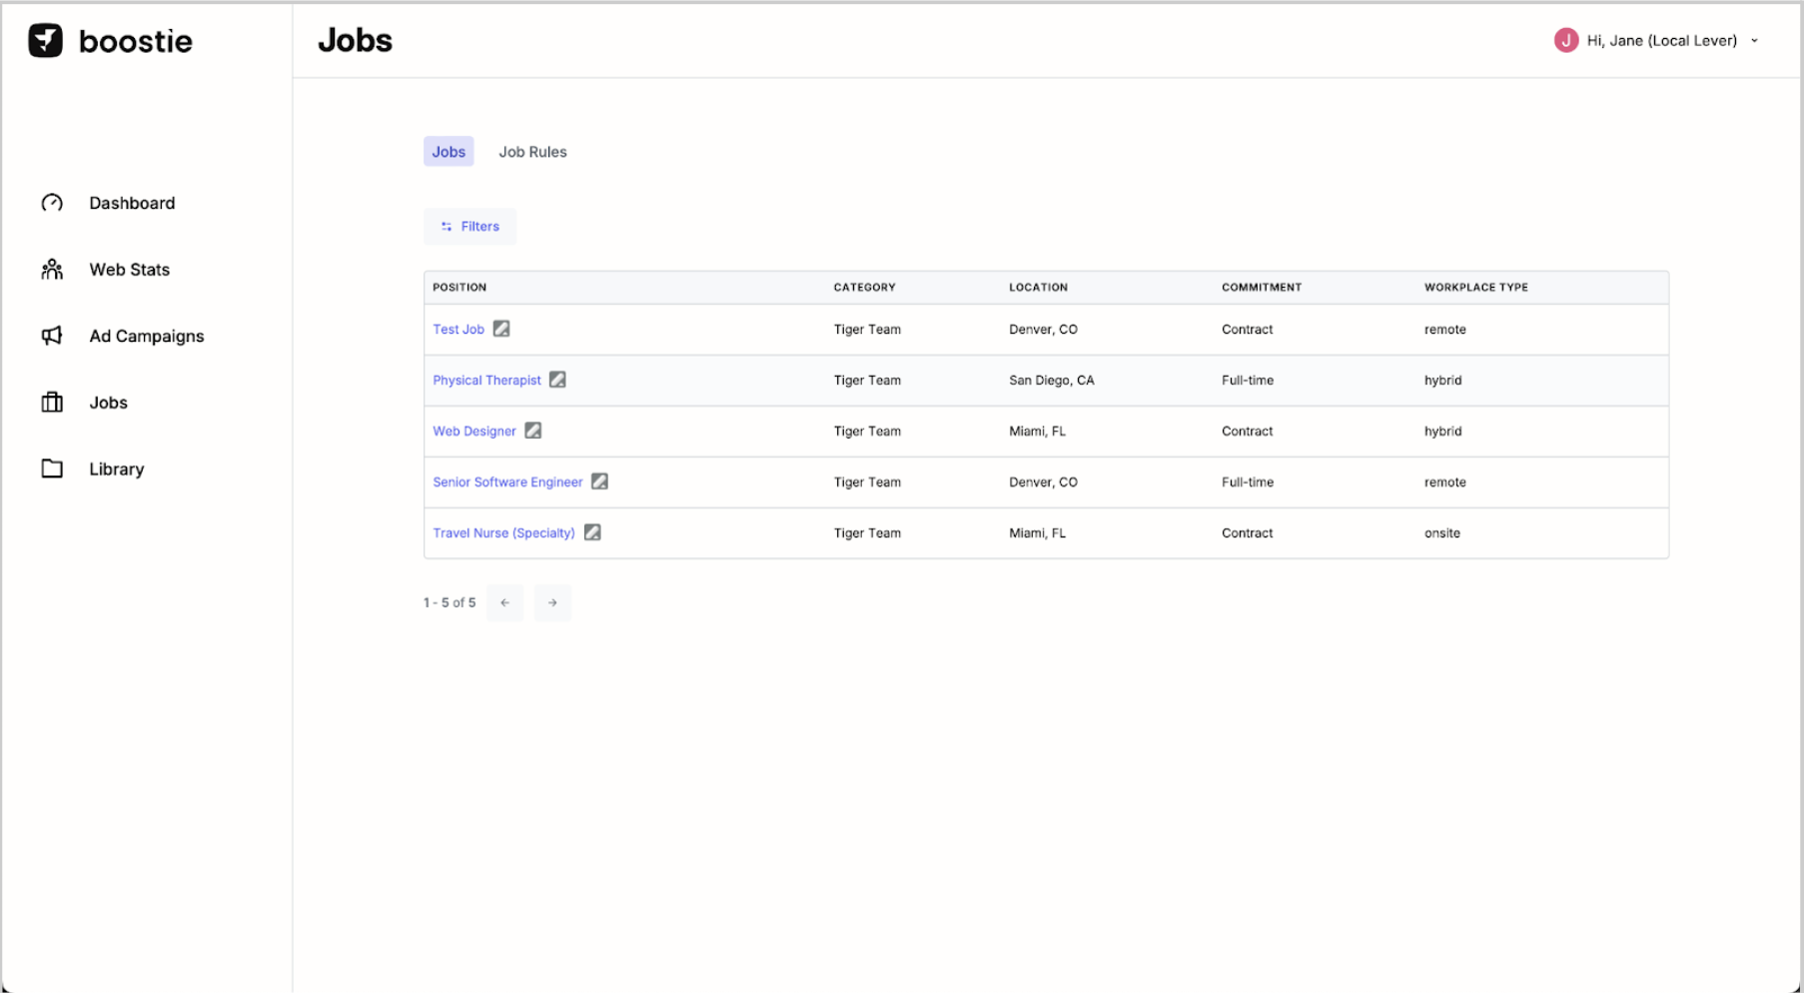
Task: Select the Jobs tab
Action: [x=449, y=152]
